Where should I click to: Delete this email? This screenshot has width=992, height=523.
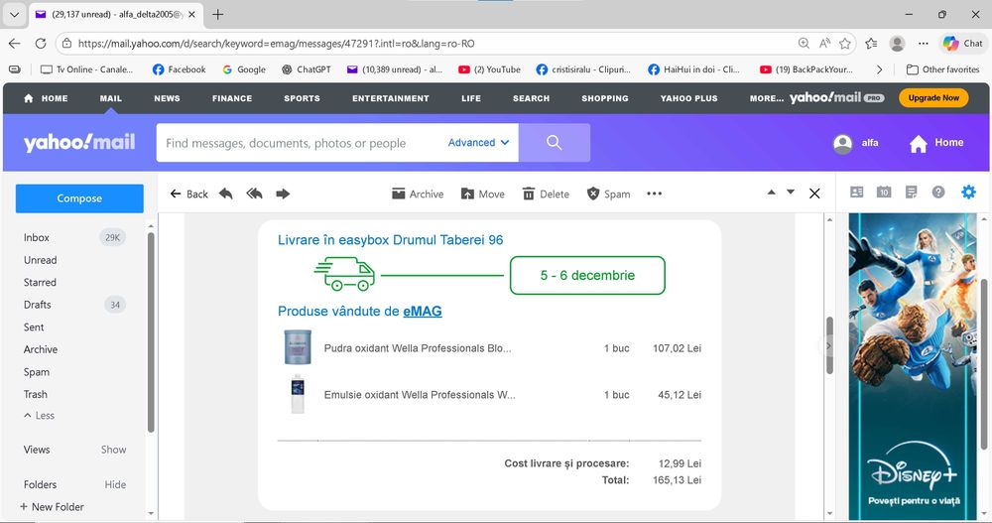tap(546, 194)
